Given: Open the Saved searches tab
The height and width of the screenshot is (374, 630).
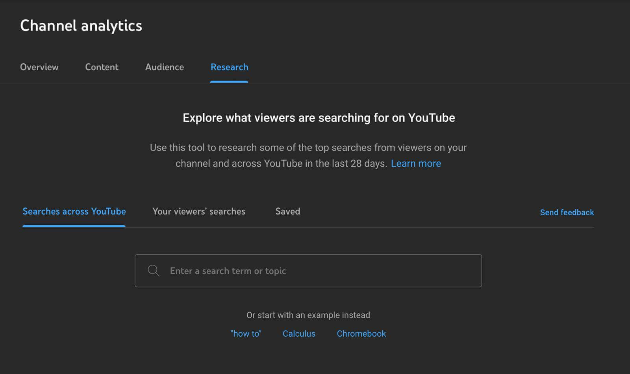Looking at the screenshot, I should tap(287, 211).
